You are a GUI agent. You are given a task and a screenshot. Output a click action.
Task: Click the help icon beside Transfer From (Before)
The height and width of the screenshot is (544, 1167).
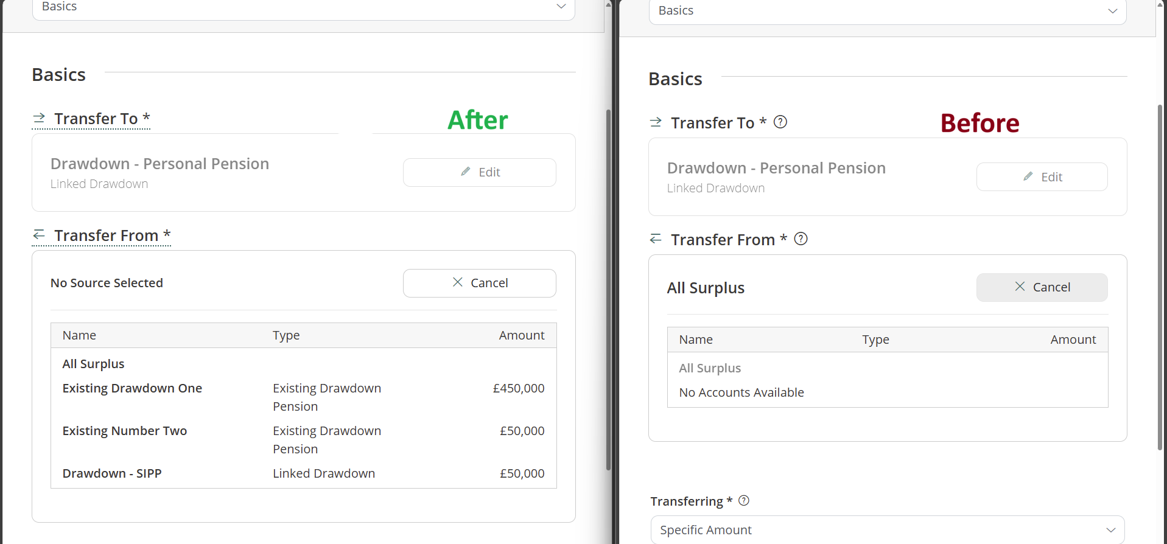click(801, 239)
